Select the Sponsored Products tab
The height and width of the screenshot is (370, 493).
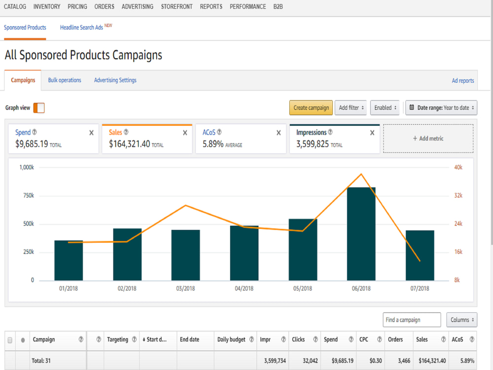coord(25,27)
